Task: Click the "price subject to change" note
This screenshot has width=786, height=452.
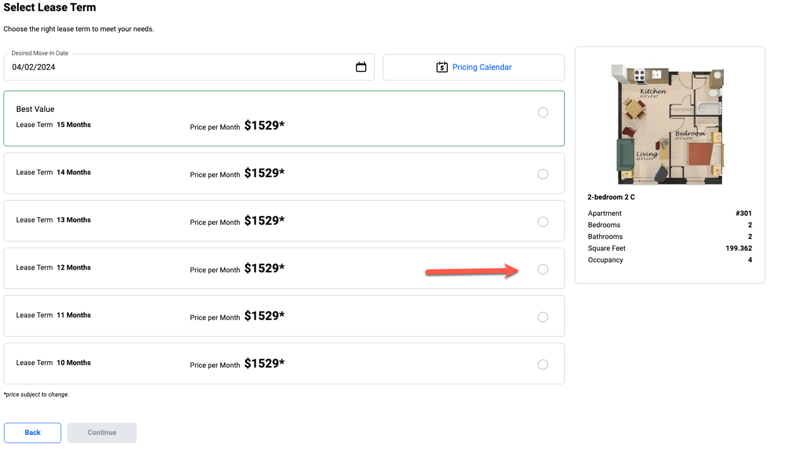Action: (36, 395)
